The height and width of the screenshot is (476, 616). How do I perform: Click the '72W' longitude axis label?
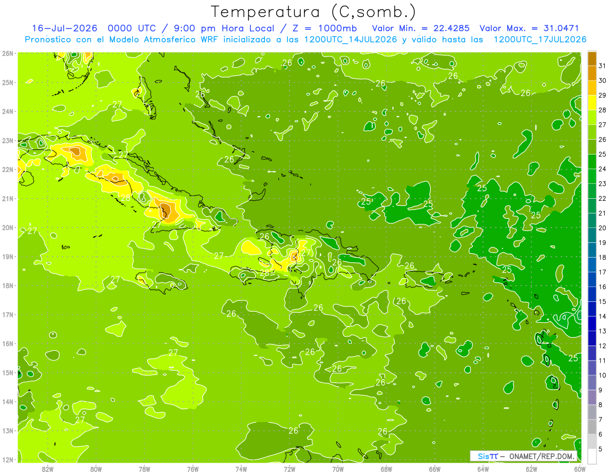point(290,469)
